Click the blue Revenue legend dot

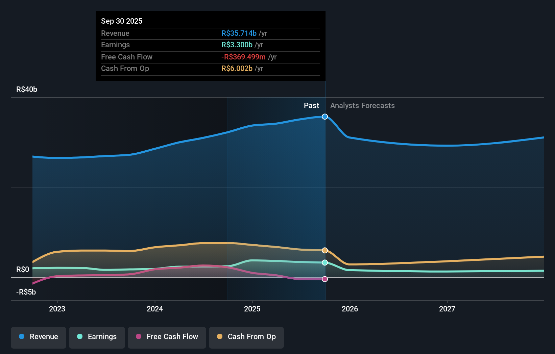(21, 337)
